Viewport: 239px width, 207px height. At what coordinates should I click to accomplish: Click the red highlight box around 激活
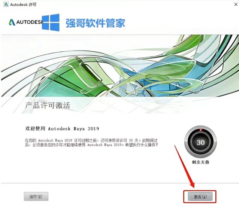(200, 197)
